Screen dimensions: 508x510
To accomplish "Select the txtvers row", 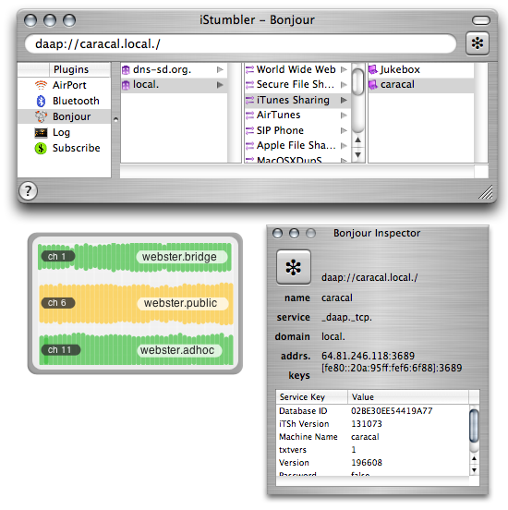I will [372, 450].
